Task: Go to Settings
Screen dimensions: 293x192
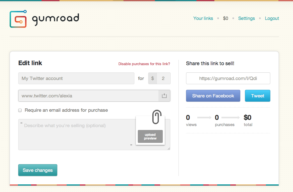Action: click(x=246, y=18)
